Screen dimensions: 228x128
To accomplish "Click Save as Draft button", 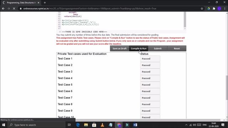I will click(x=120, y=48).
